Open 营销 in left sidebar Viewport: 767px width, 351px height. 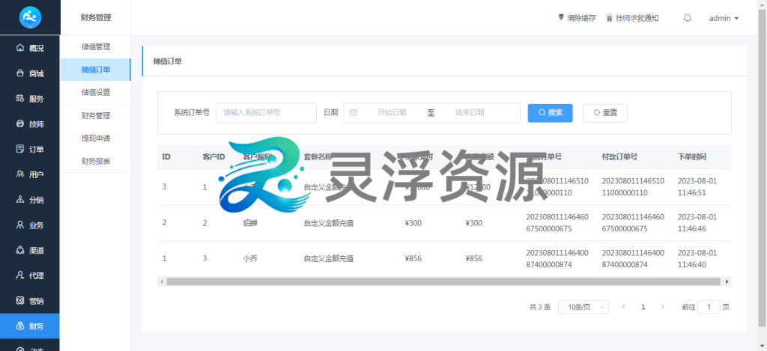click(x=30, y=301)
